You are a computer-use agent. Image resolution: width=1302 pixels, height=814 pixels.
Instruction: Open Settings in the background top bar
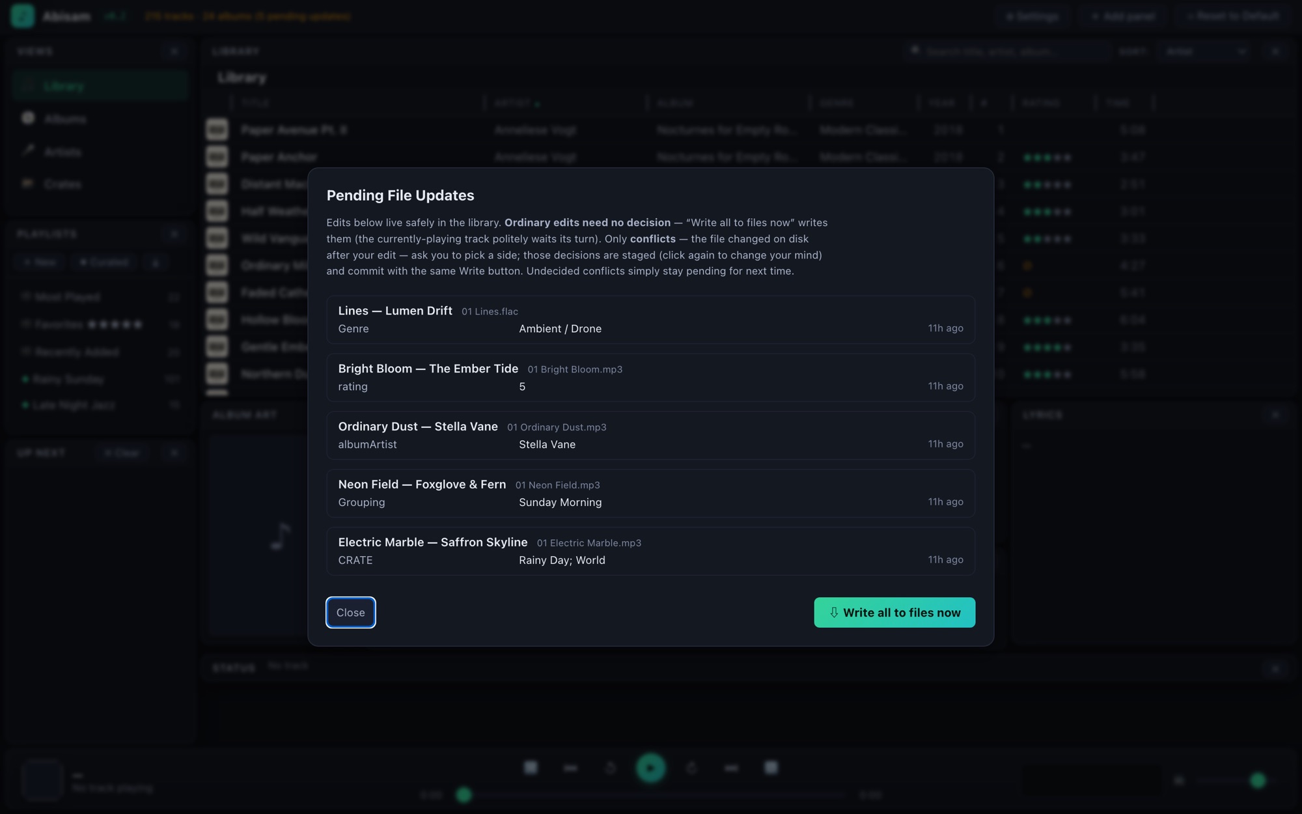(x=1032, y=16)
